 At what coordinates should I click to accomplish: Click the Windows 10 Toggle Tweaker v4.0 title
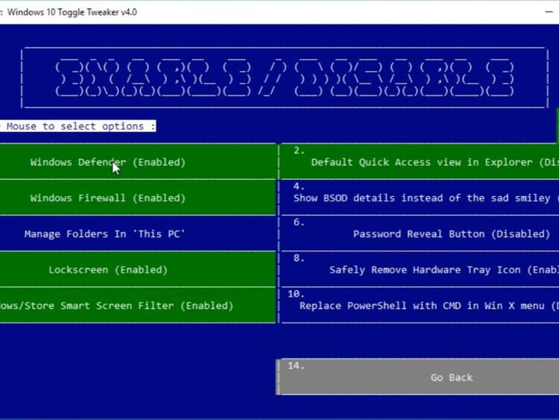[x=72, y=12]
